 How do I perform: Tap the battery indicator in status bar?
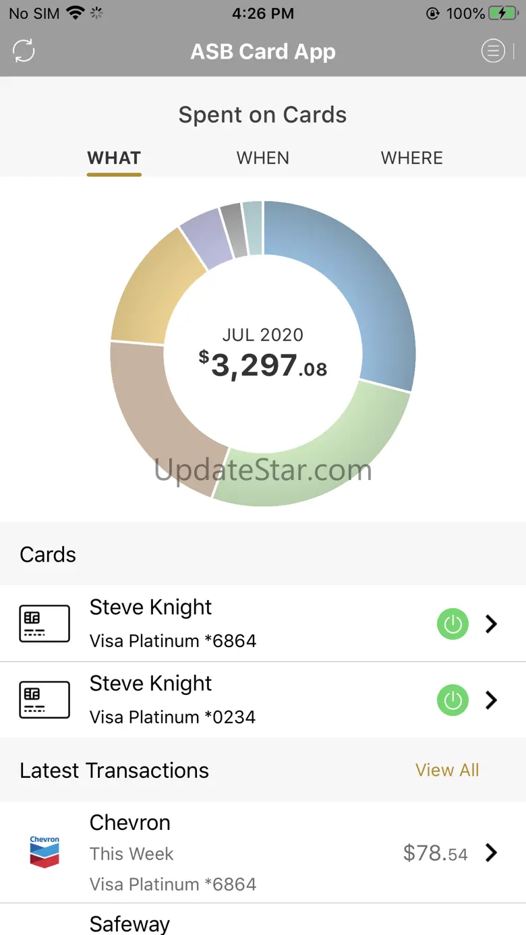click(503, 13)
